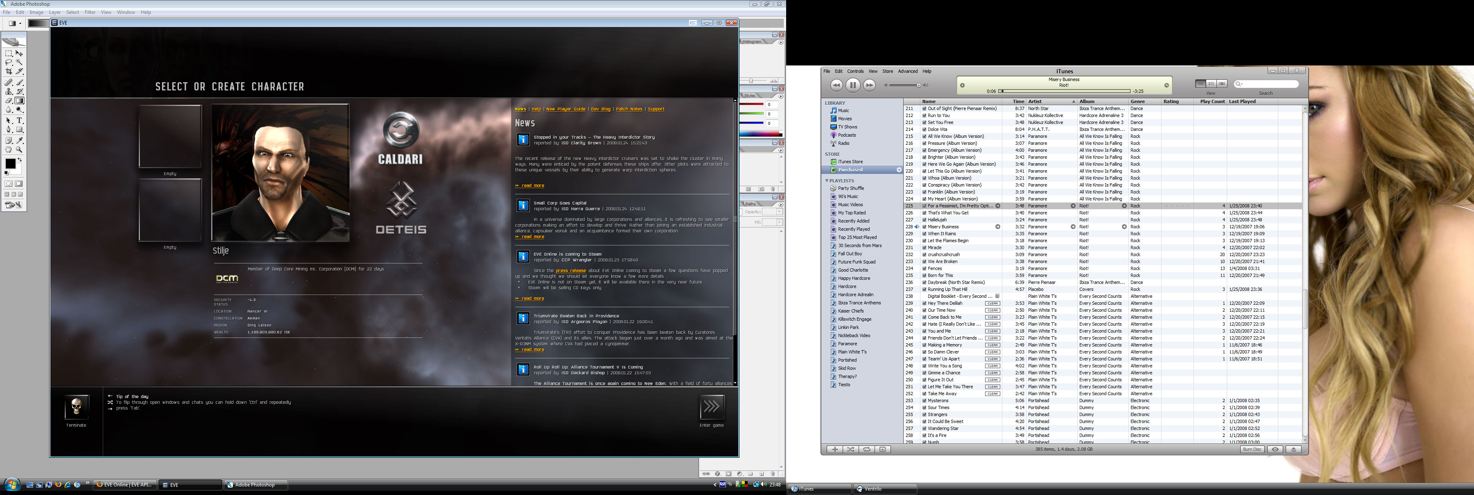Toggle shuffle button at iTunes bottom bar
Image resolution: width=1474 pixels, height=495 pixels.
click(x=851, y=449)
